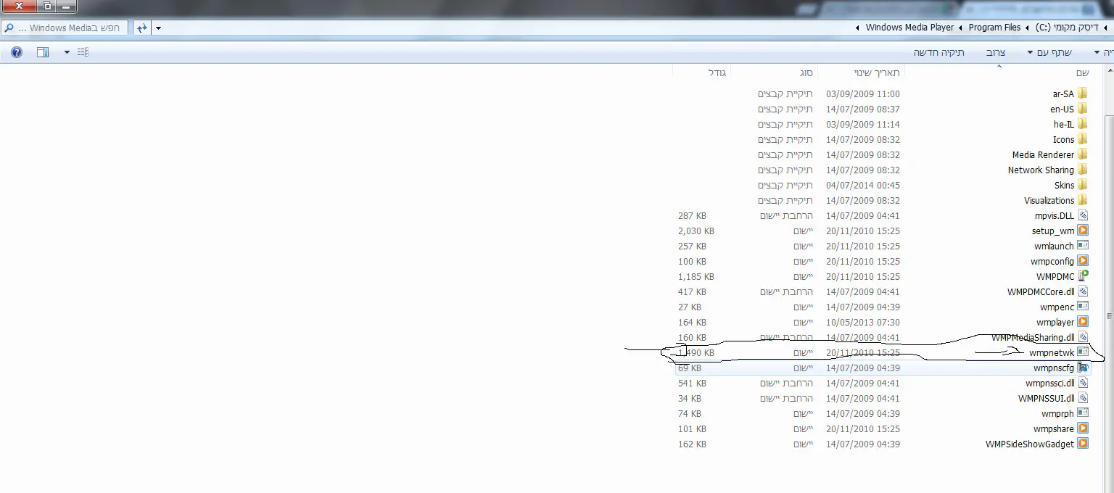Image resolution: width=1114 pixels, height=493 pixels.
Task: Click the Windows Media search field
Action: coord(69,28)
